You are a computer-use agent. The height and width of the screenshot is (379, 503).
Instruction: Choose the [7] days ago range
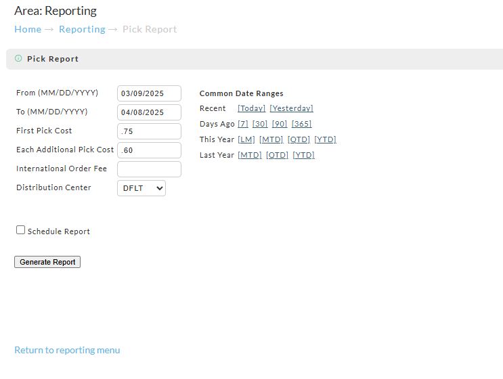[243, 124]
